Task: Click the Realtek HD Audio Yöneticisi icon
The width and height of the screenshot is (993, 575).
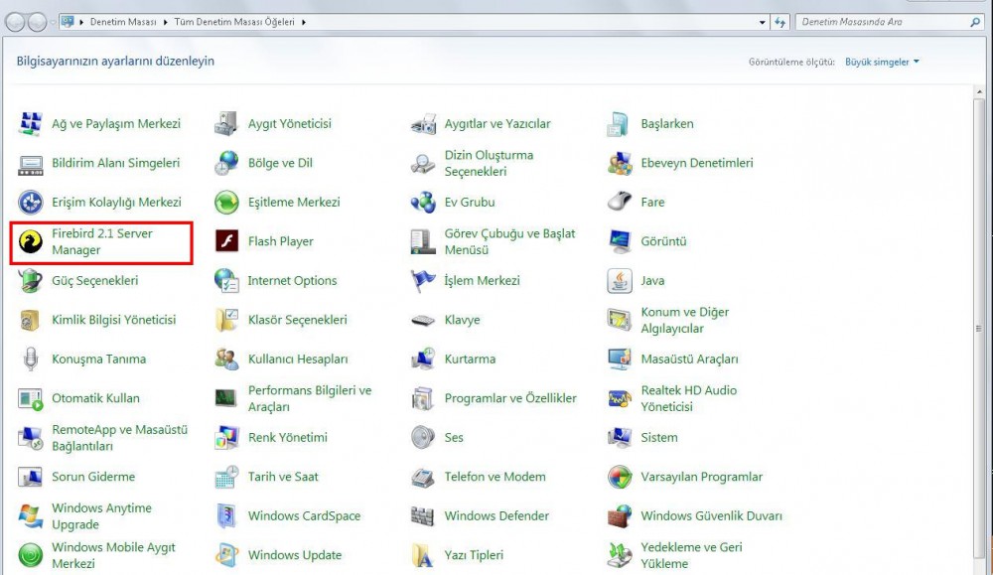Action: pyautogui.click(x=619, y=398)
